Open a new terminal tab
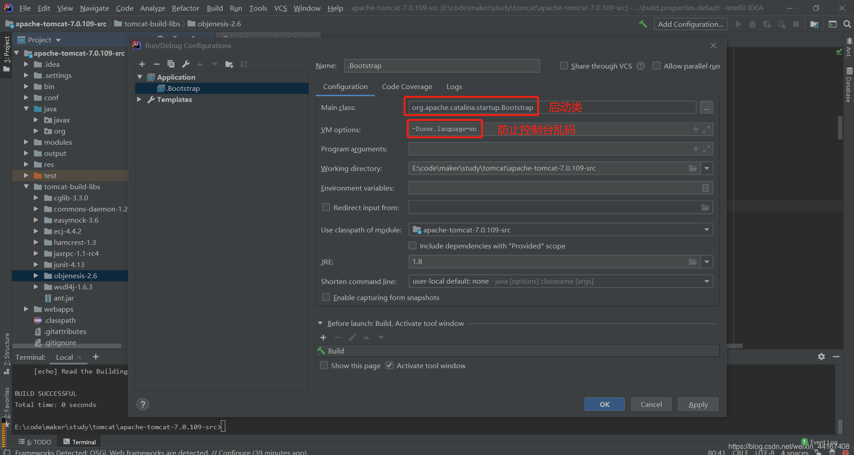 [x=96, y=357]
